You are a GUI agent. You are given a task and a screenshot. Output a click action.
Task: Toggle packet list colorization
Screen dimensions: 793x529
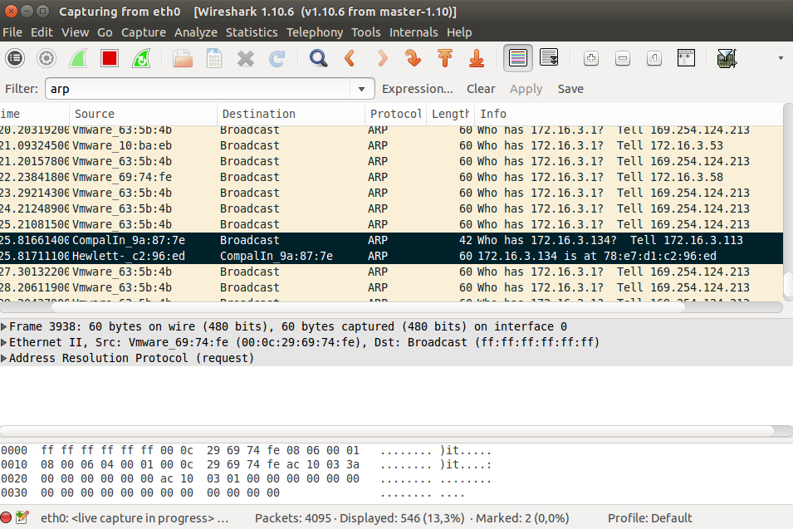click(517, 58)
